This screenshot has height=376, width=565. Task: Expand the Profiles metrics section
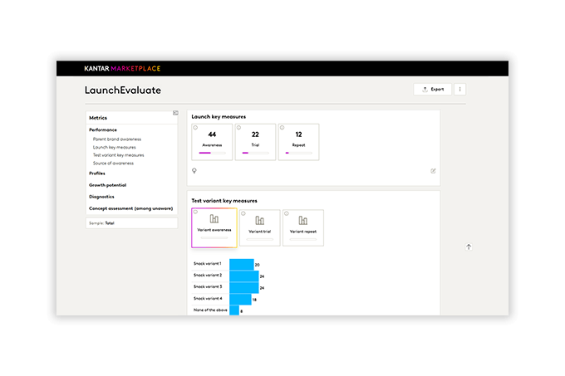[x=97, y=173]
